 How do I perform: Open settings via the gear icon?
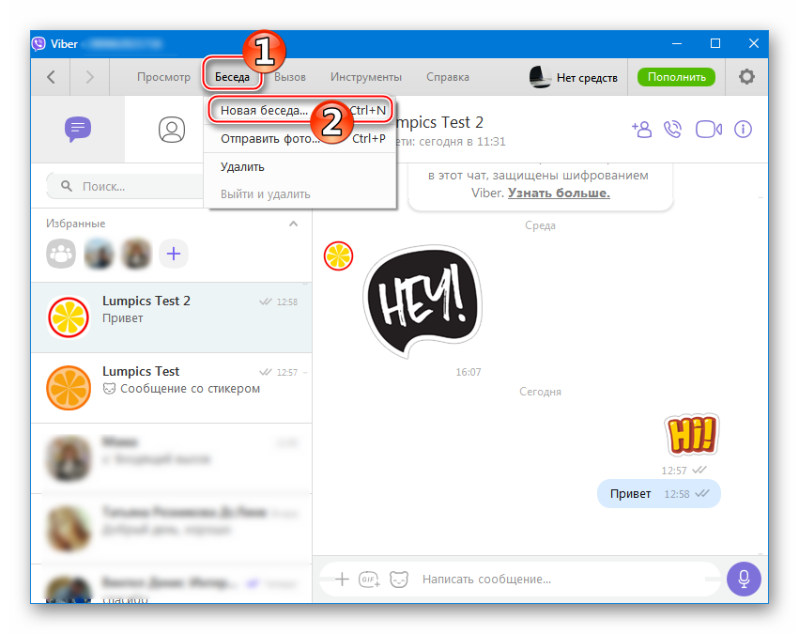click(746, 77)
